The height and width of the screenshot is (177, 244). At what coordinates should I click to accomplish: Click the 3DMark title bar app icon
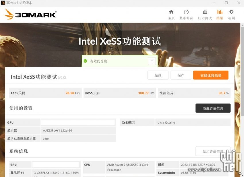[x=3, y=3]
